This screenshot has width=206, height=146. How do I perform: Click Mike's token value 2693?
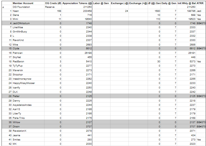(77, 45)
